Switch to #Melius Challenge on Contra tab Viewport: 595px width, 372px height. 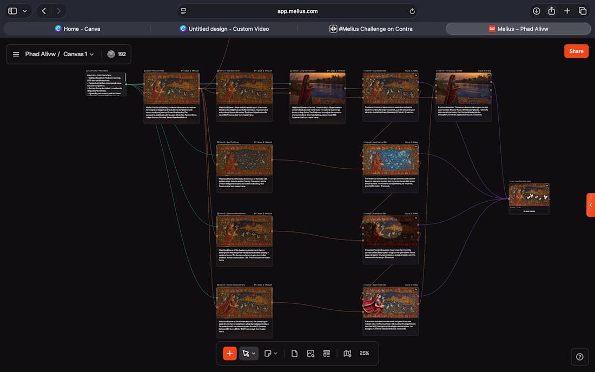371,29
